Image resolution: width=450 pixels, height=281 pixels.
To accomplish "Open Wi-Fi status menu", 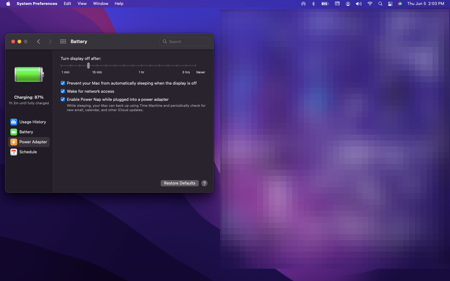I will [x=370, y=4].
